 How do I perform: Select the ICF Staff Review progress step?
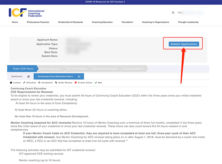(77, 69)
